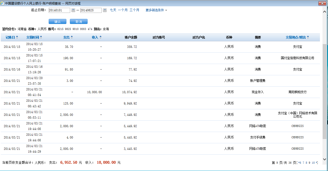
Task: Open the start date calendar picker
Action: [x=73, y=10]
